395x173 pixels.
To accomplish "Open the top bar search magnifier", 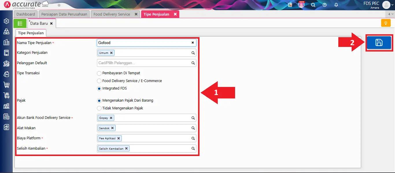I will click(x=313, y=5).
